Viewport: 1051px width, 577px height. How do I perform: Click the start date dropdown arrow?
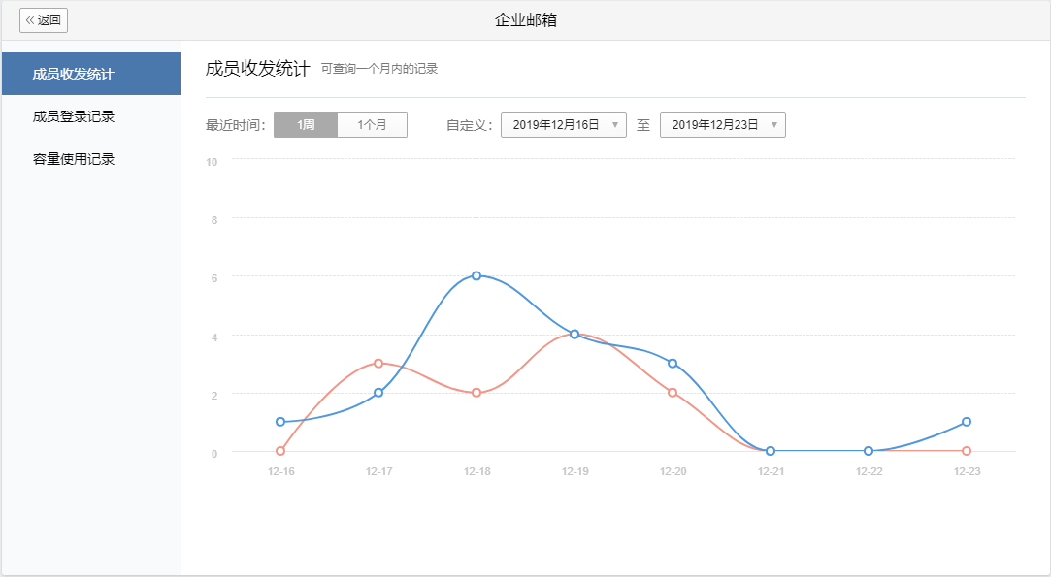(x=617, y=125)
